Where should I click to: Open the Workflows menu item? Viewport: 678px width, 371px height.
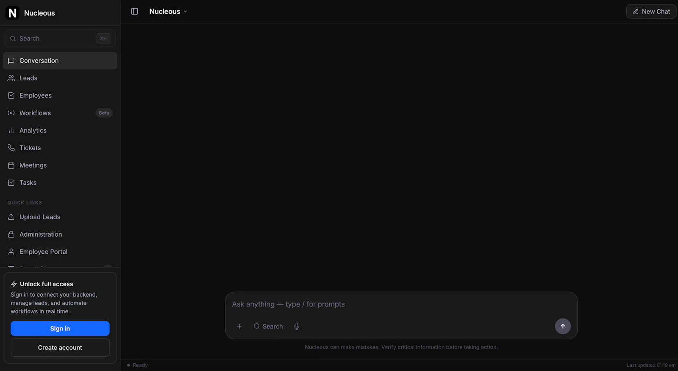click(x=60, y=113)
